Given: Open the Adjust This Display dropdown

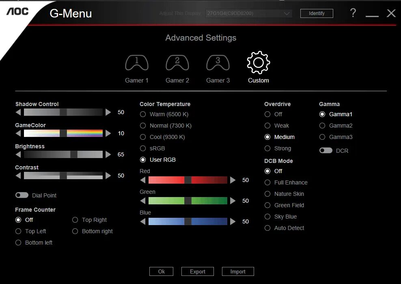Looking at the screenshot, I should [x=249, y=13].
